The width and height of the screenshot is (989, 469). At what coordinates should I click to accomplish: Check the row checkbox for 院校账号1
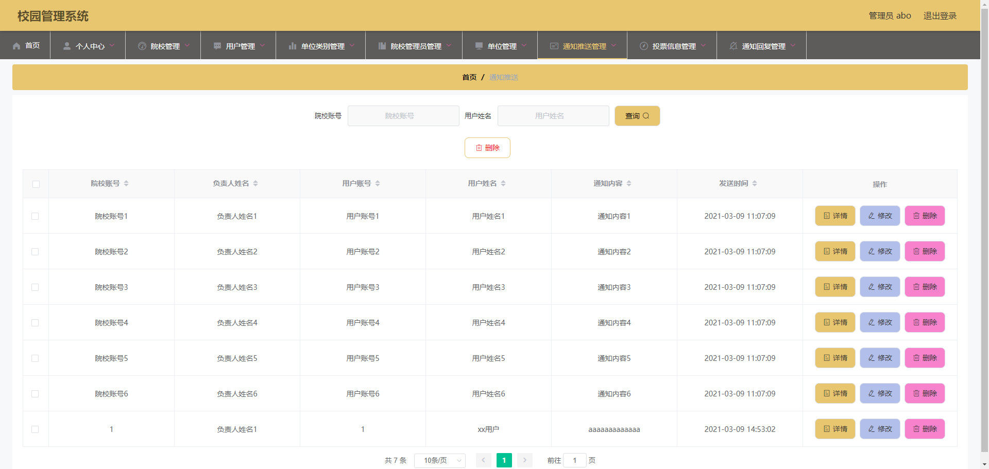tap(35, 216)
